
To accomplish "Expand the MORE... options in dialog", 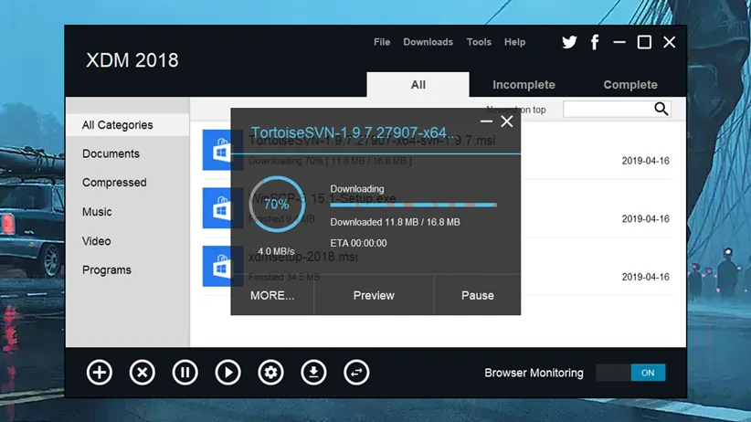I will [272, 295].
